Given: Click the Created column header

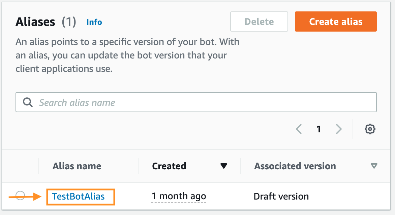Looking at the screenshot, I should 169,166.
